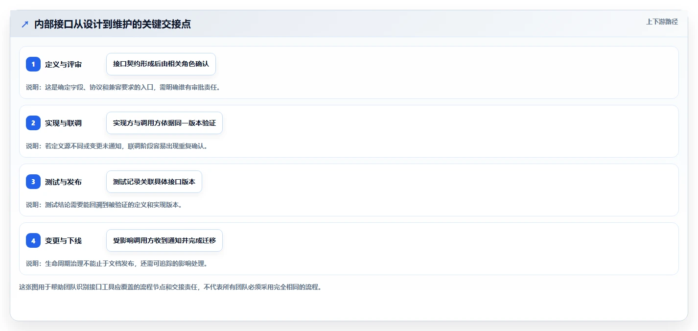Click the note about 测试结论回溯
Screen dimensions: 698x331
click(104, 205)
